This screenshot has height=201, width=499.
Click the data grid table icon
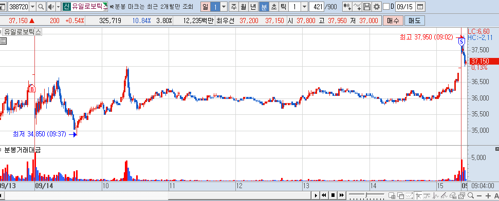point(3,41)
